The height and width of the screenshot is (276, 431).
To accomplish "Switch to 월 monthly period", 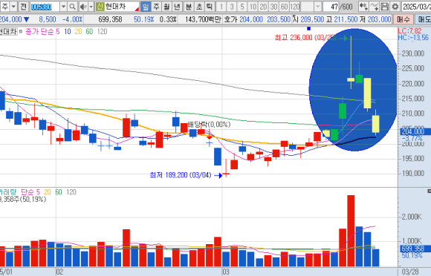I will pos(166,7).
